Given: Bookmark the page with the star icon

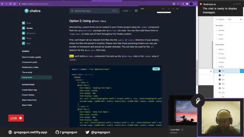Looking at the screenshot, I should pyautogui.click(x=178, y=4).
